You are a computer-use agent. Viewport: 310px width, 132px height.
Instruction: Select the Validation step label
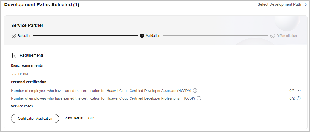click(x=153, y=36)
